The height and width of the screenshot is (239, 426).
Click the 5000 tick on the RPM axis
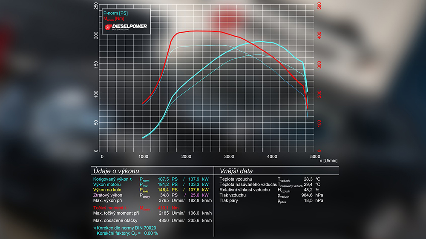coord(315,156)
